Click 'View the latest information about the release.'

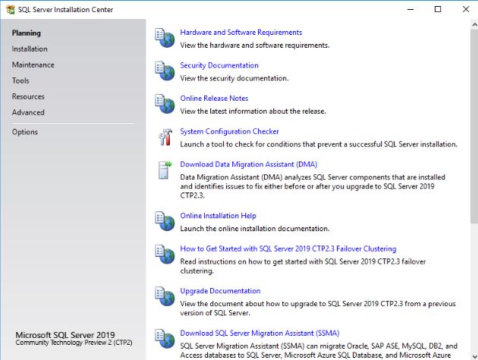[253, 111]
